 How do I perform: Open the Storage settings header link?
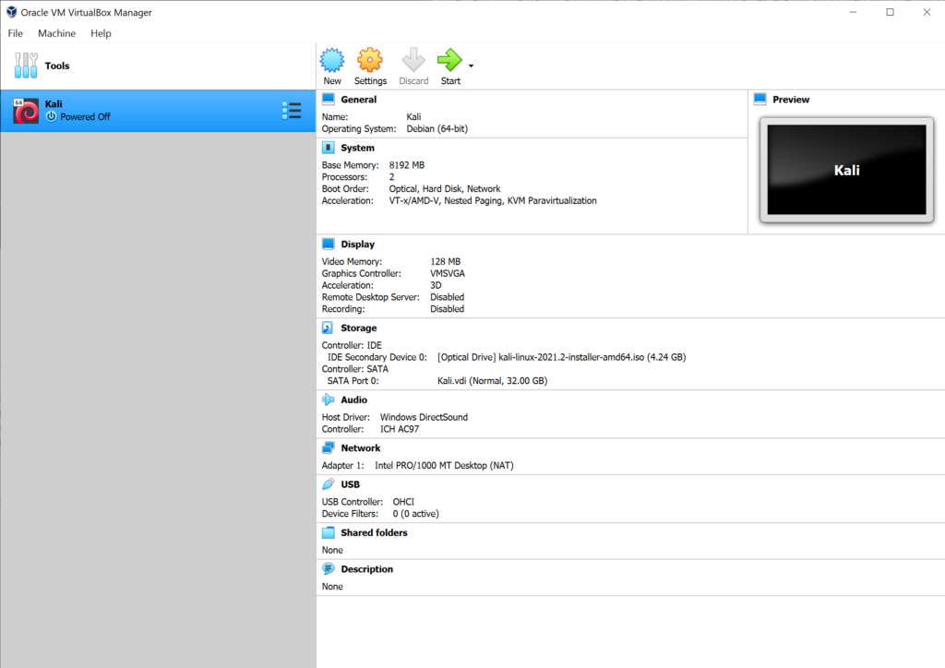[x=359, y=328]
